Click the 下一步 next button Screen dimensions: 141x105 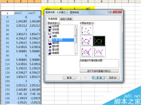click(x=98, y=78)
